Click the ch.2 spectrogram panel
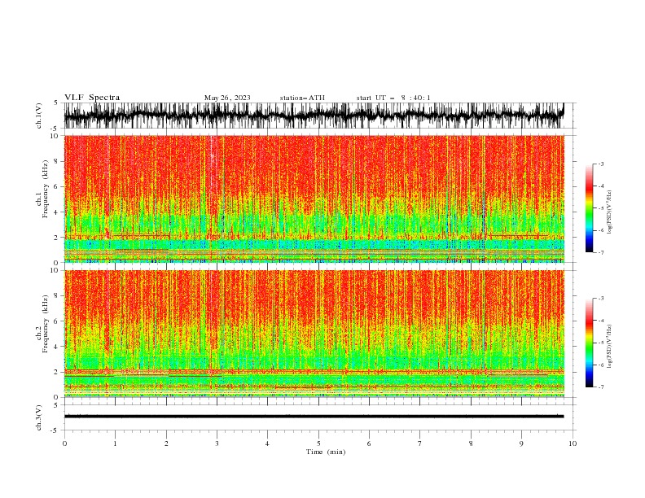Screen dimensions: 645x498 [x=314, y=334]
